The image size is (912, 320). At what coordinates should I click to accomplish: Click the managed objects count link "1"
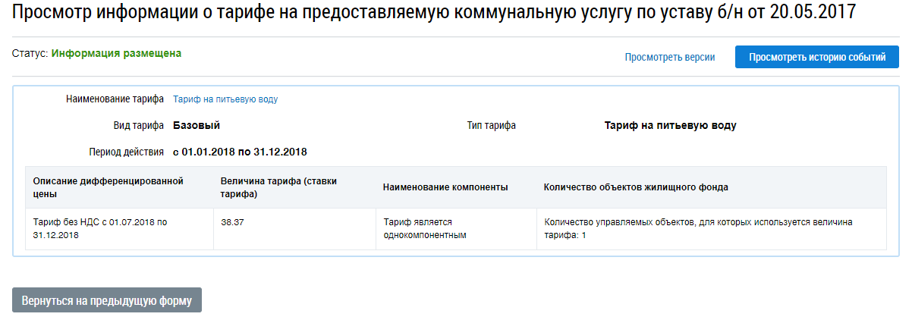coord(584,236)
